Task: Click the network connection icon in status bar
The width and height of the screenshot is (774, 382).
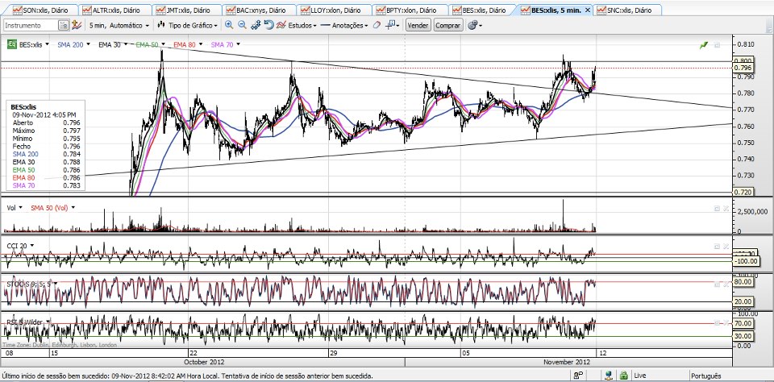Action: pos(610,376)
